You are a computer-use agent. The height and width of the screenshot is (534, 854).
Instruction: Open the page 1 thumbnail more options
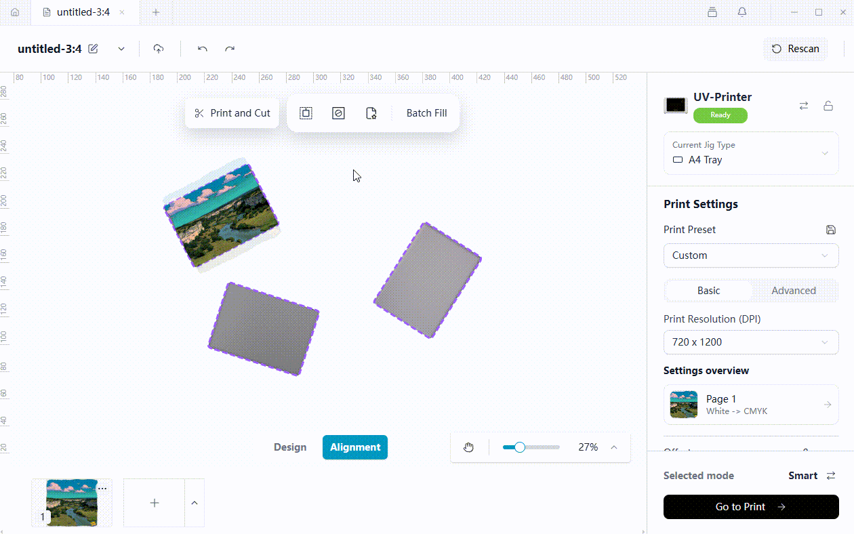click(x=102, y=488)
